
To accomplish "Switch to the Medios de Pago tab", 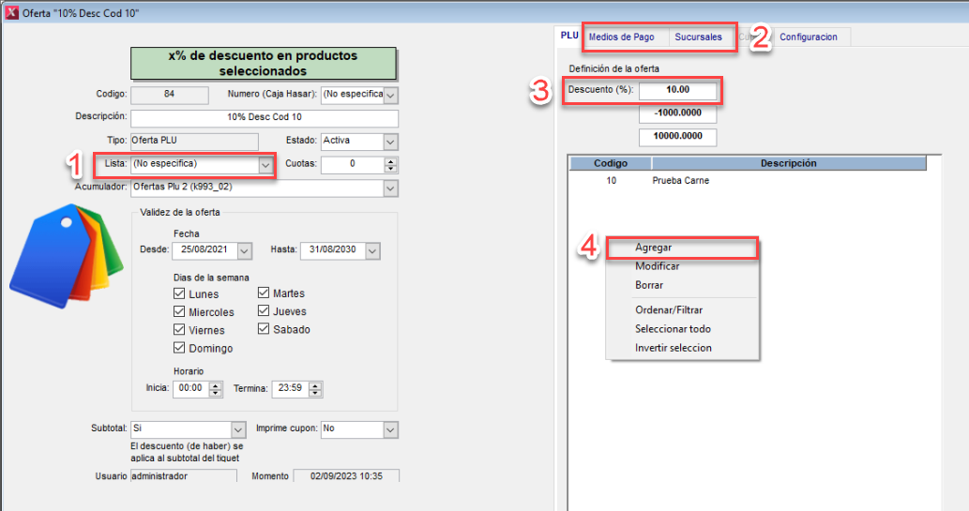I will point(621,37).
